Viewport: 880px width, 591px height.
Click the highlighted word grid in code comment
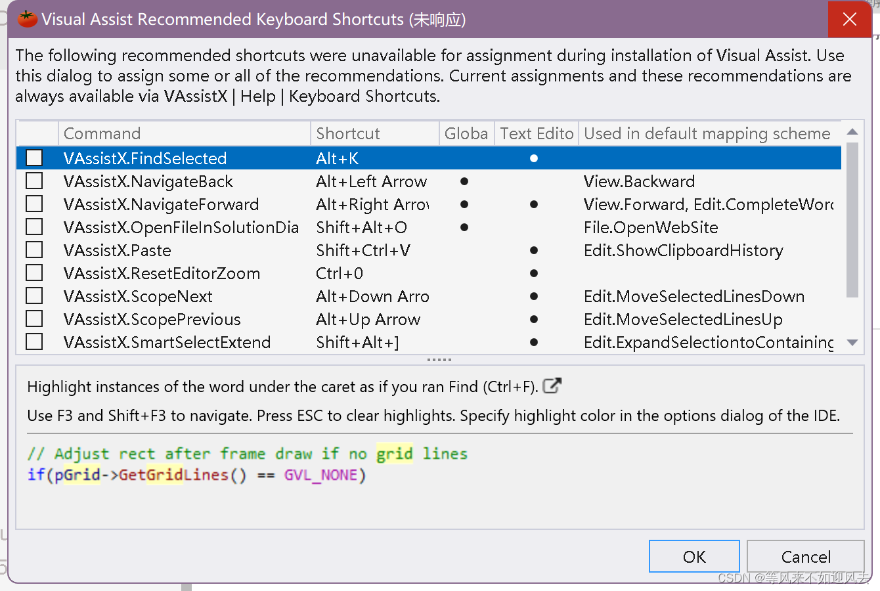[395, 454]
